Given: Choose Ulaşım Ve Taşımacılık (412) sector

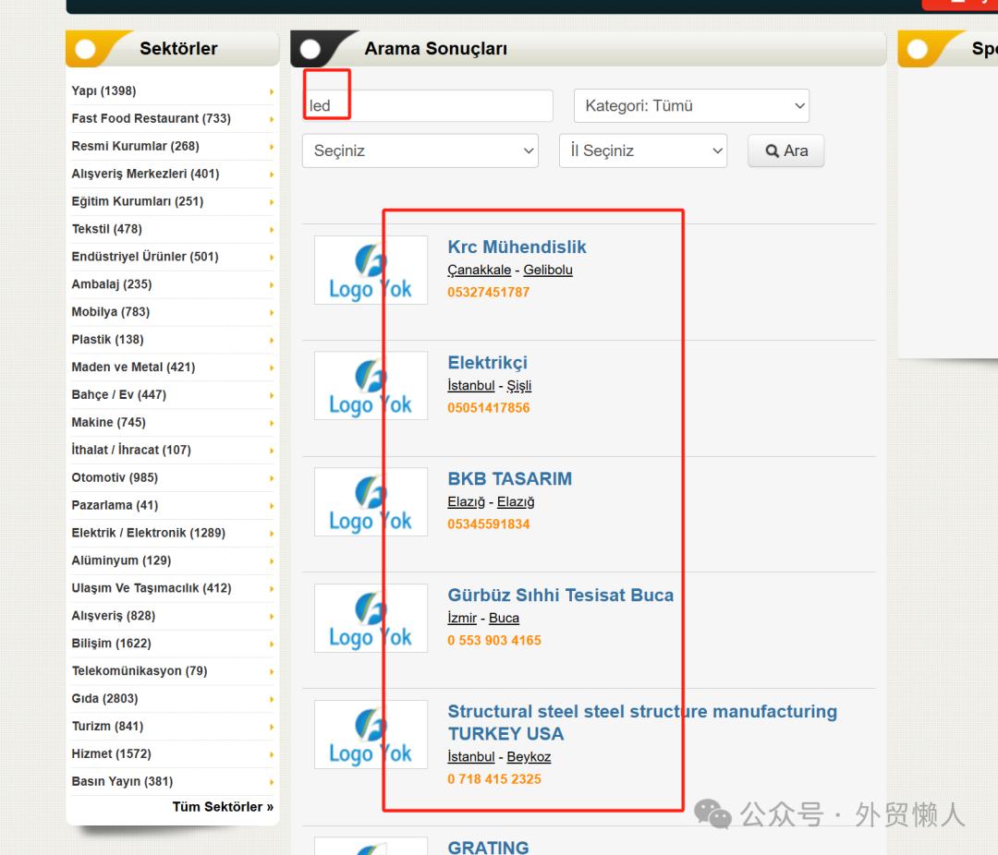Looking at the screenshot, I should click(152, 588).
